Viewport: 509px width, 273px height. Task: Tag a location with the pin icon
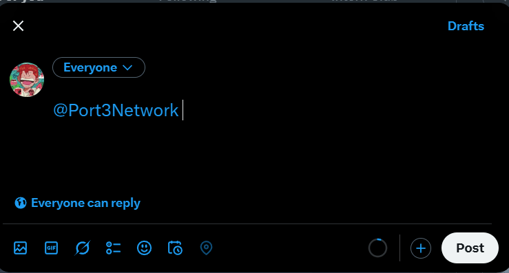[x=206, y=248]
